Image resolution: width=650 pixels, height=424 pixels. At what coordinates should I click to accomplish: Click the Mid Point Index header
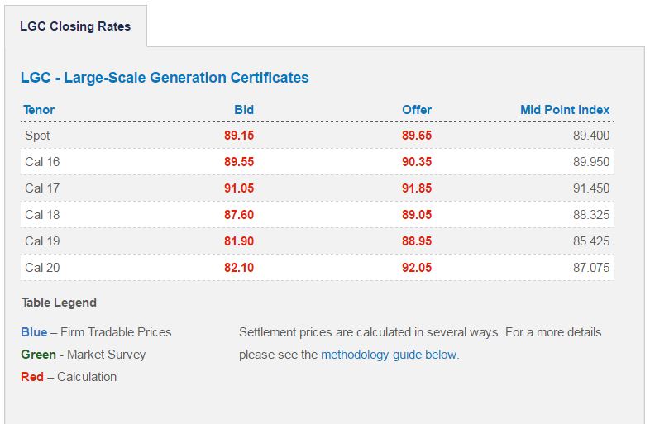pyautogui.click(x=565, y=110)
